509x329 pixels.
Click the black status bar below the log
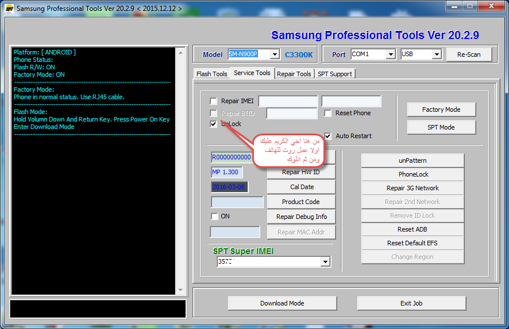pyautogui.click(x=98, y=309)
